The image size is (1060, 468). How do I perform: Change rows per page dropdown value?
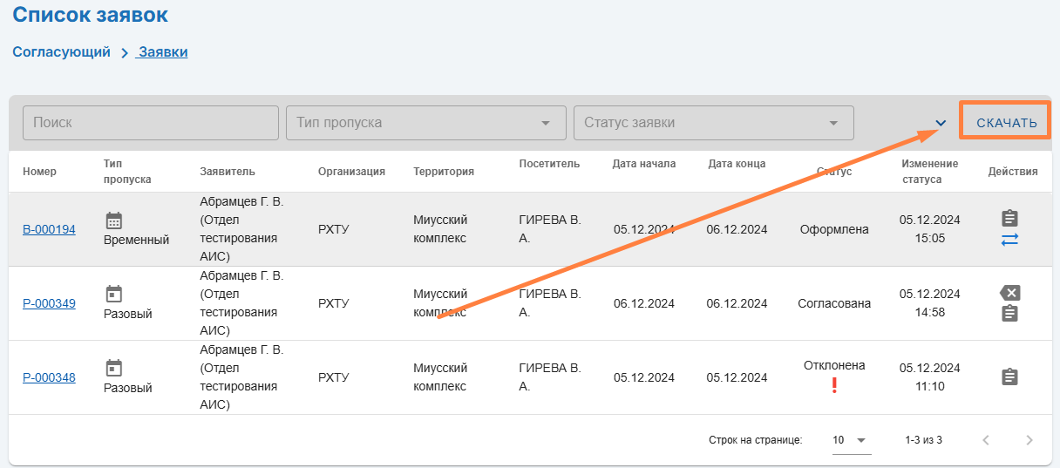(x=851, y=440)
